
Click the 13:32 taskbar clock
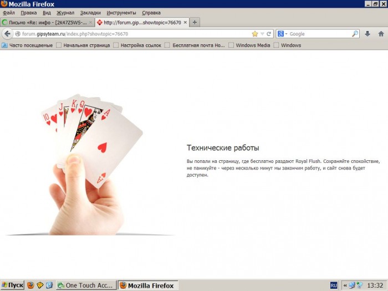point(375,285)
